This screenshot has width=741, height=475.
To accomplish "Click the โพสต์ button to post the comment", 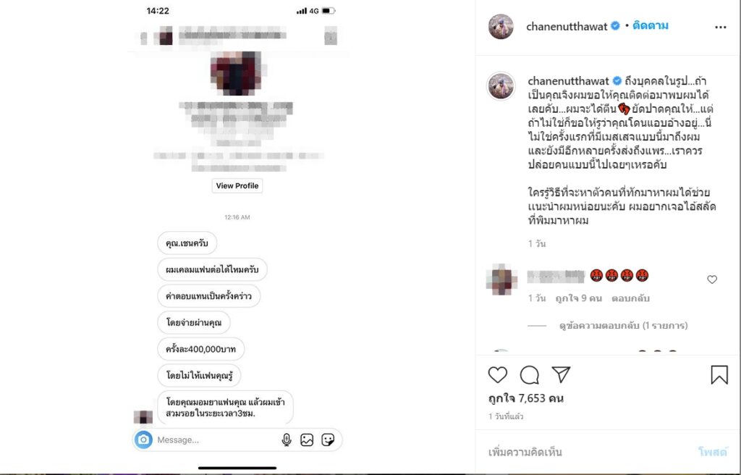I will click(x=712, y=452).
